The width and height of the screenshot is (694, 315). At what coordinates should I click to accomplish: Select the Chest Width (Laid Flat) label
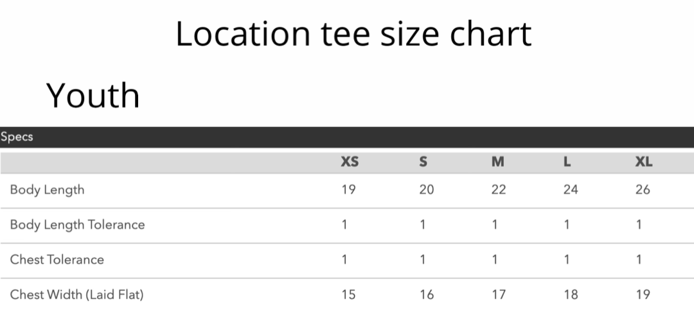pos(76,295)
